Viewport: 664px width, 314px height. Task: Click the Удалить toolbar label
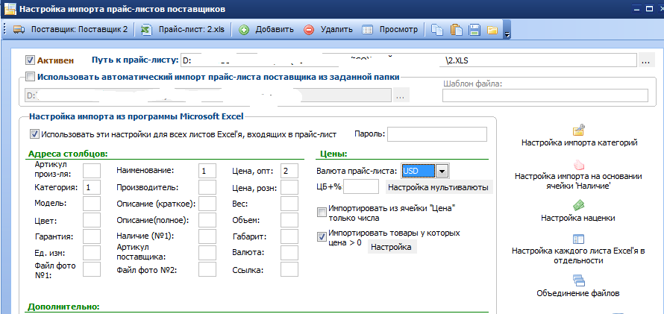[336, 30]
